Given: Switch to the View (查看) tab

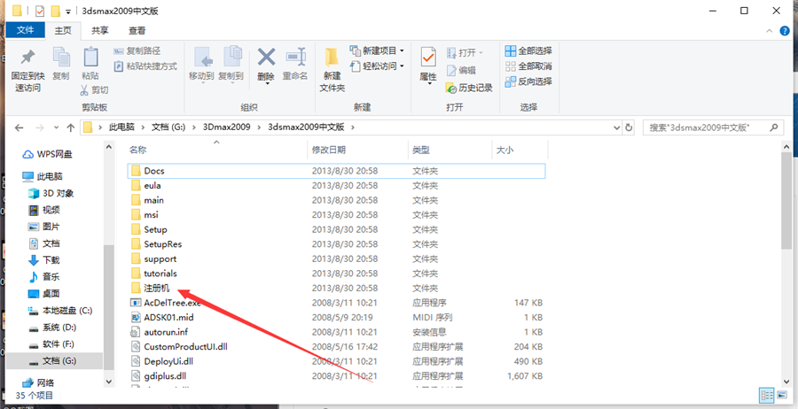Looking at the screenshot, I should coord(137,30).
